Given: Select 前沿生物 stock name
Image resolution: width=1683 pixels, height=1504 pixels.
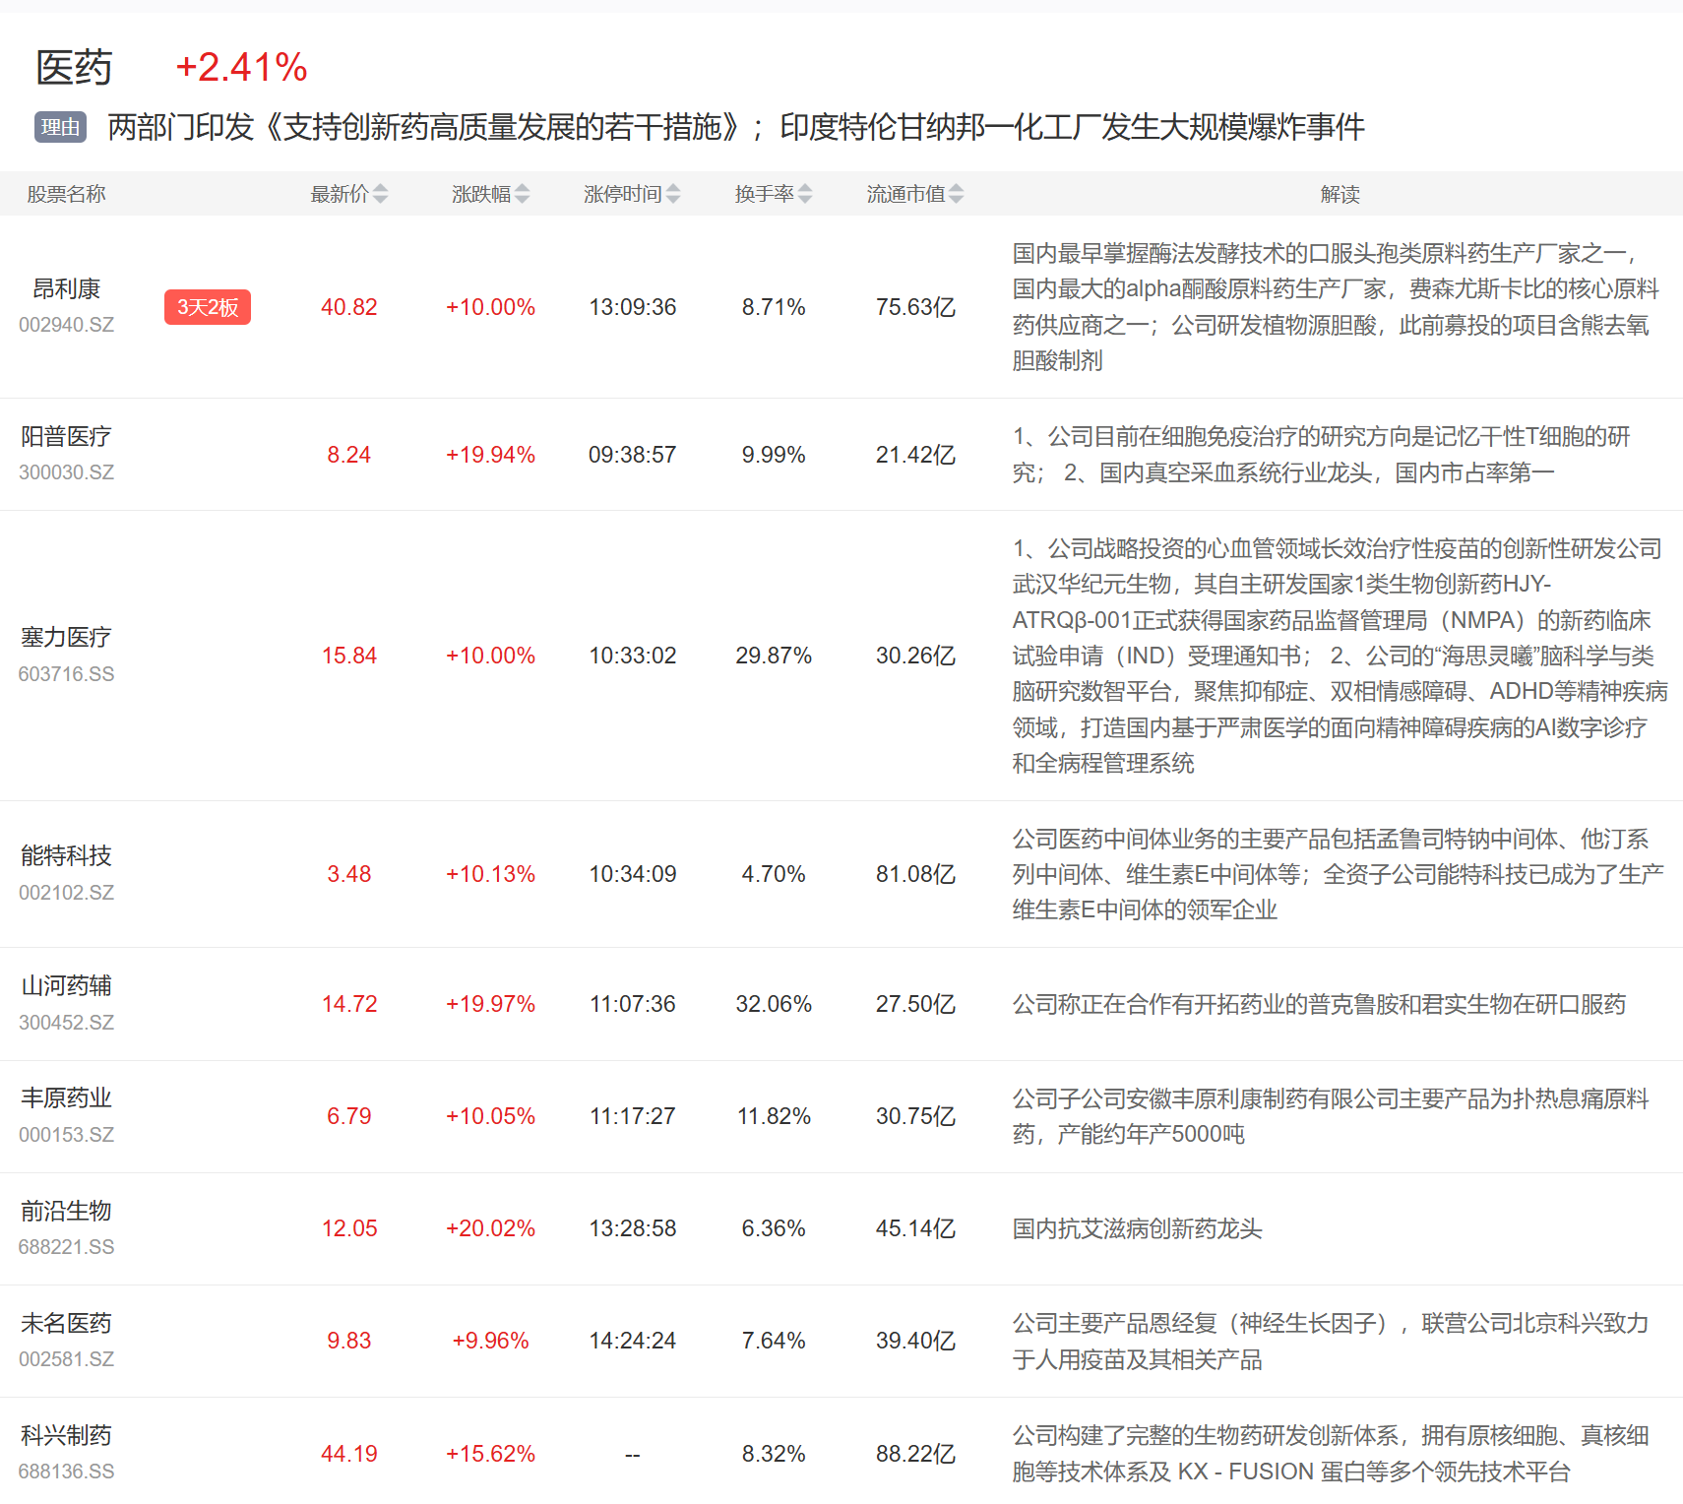Looking at the screenshot, I should [67, 1211].
